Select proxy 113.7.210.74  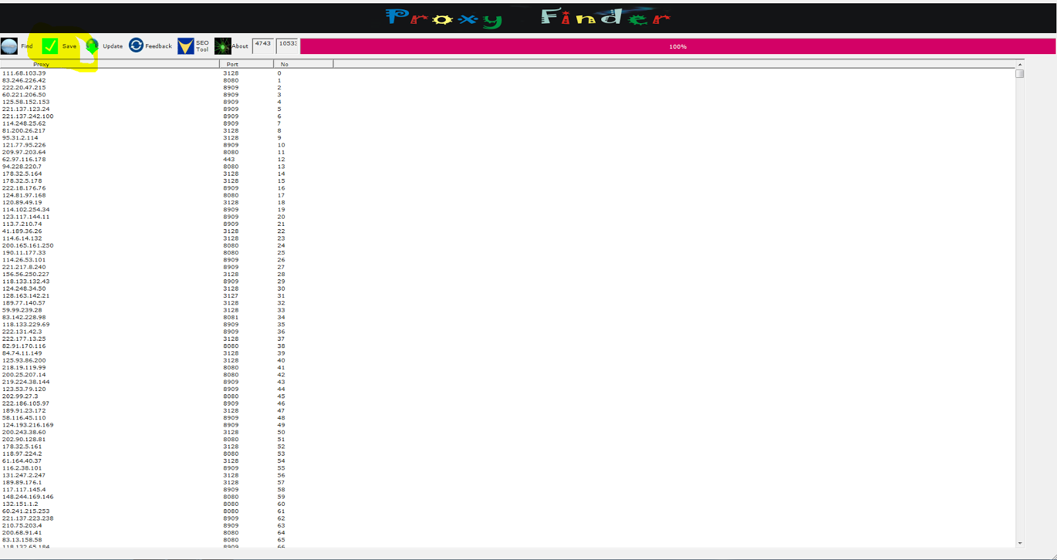(22, 224)
